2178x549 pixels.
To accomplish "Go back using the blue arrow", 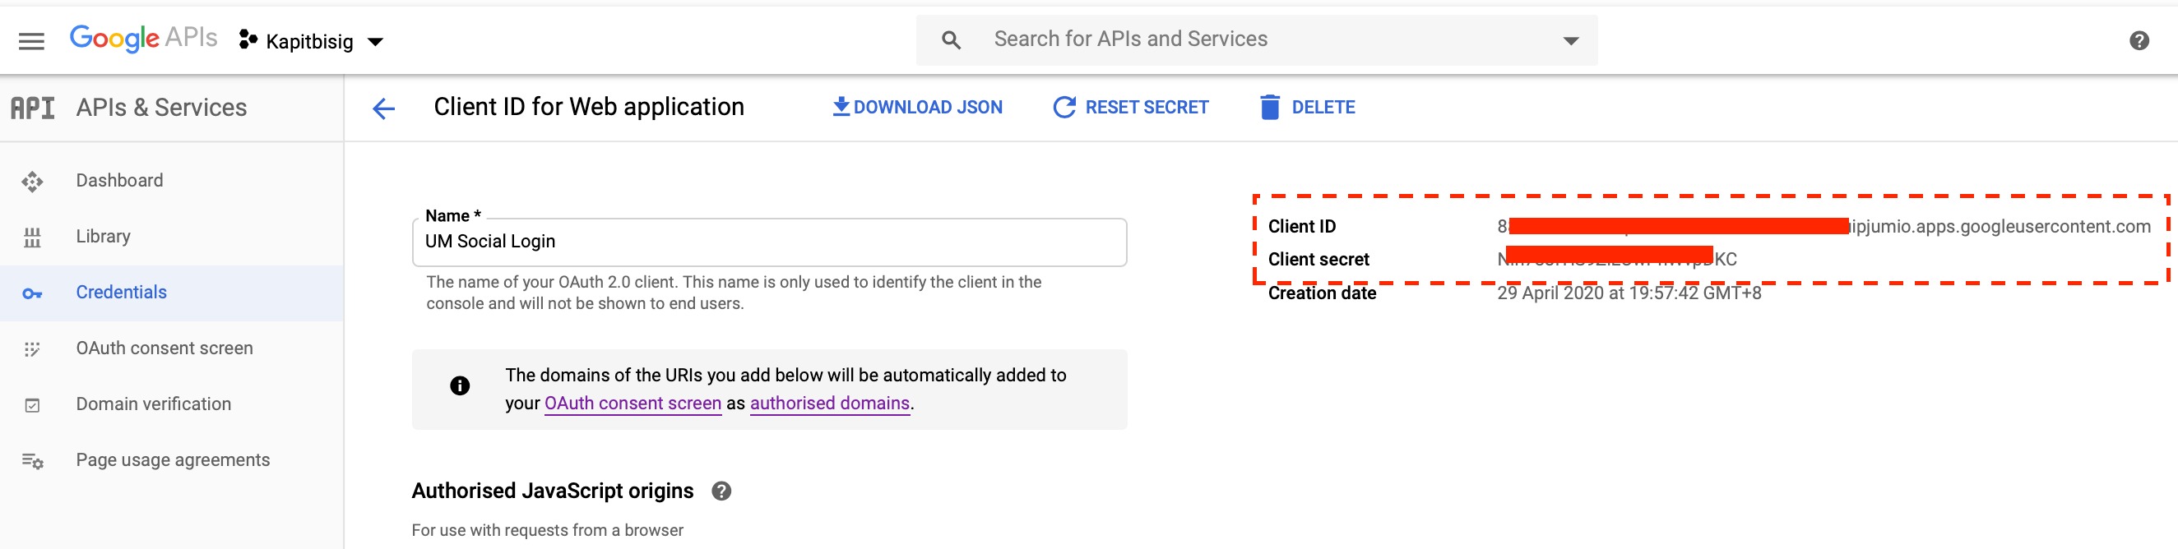I will (384, 108).
